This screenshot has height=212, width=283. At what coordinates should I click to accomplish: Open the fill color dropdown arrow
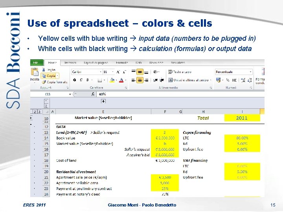tap(116, 80)
